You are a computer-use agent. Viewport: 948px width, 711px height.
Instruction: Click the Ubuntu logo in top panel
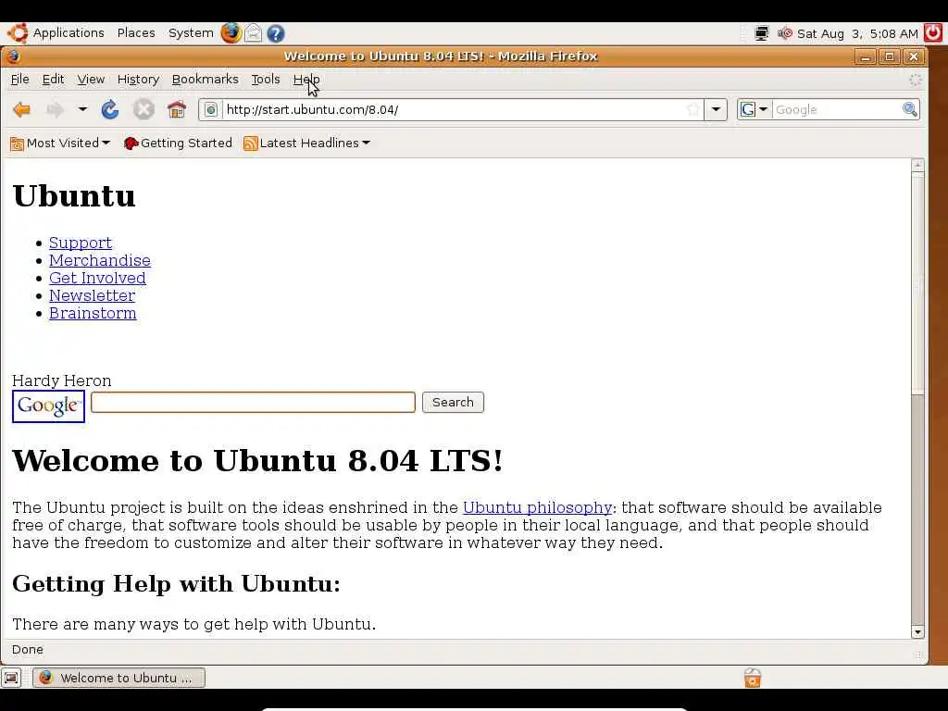pyautogui.click(x=18, y=33)
